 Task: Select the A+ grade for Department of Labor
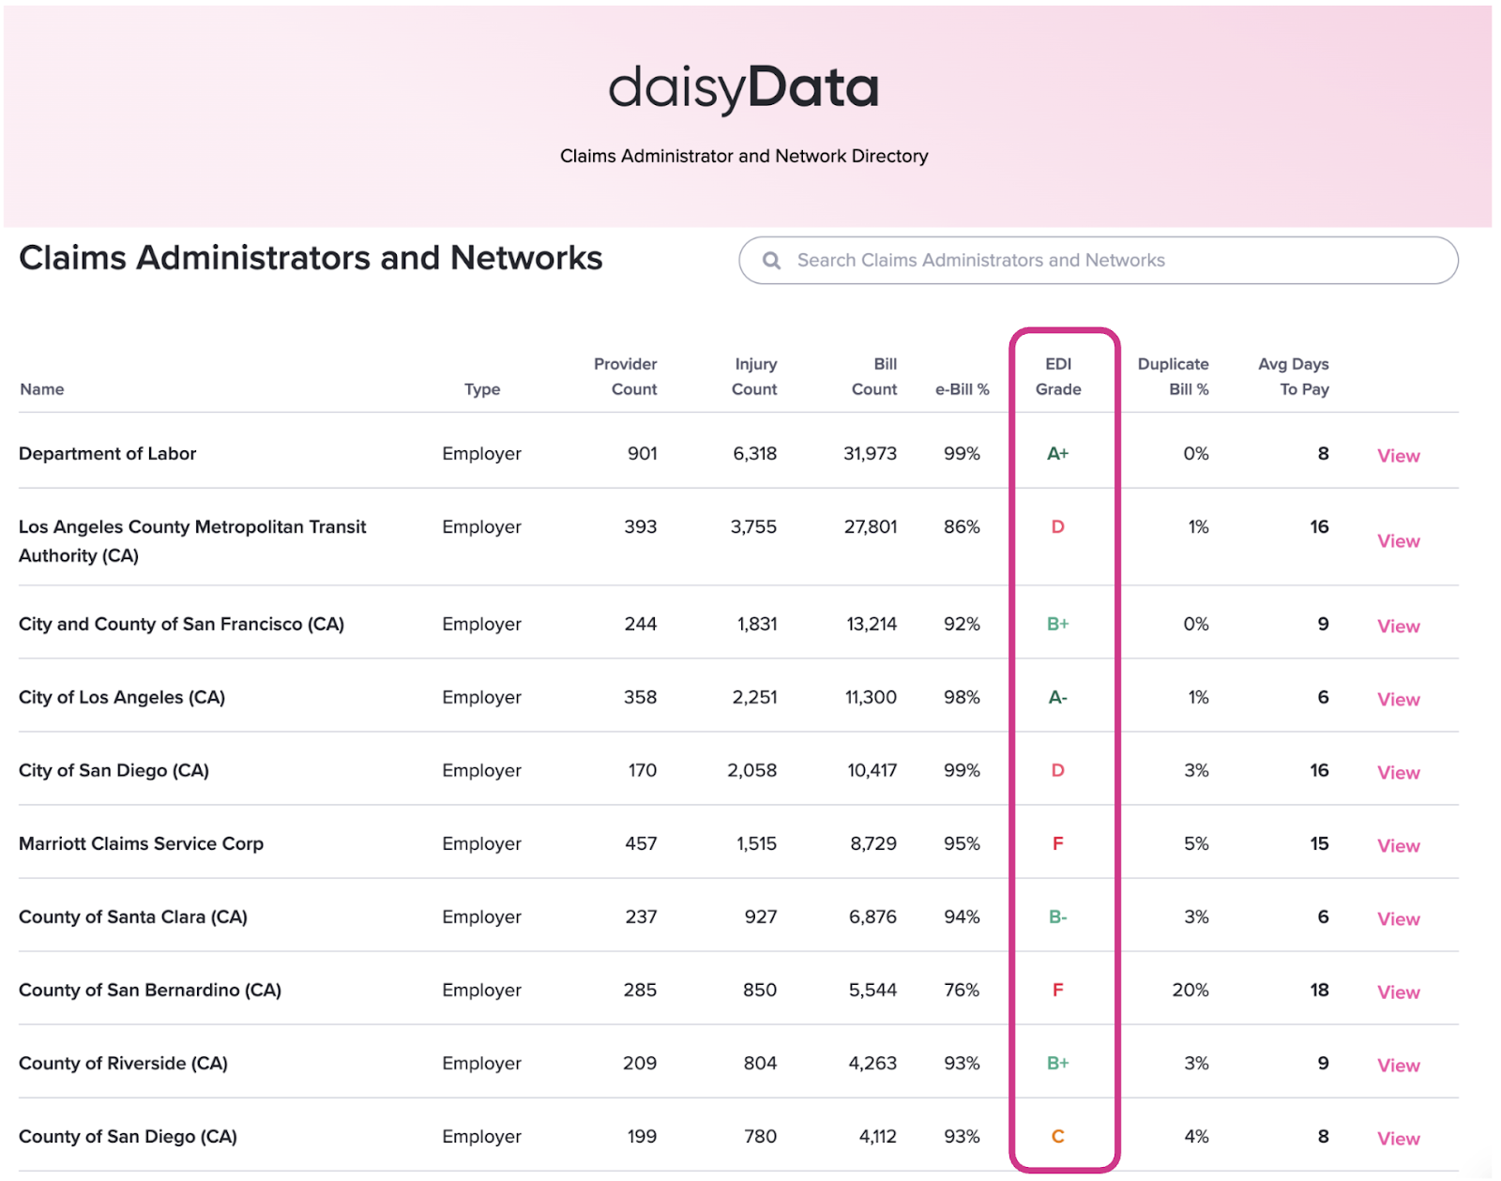[1057, 454]
